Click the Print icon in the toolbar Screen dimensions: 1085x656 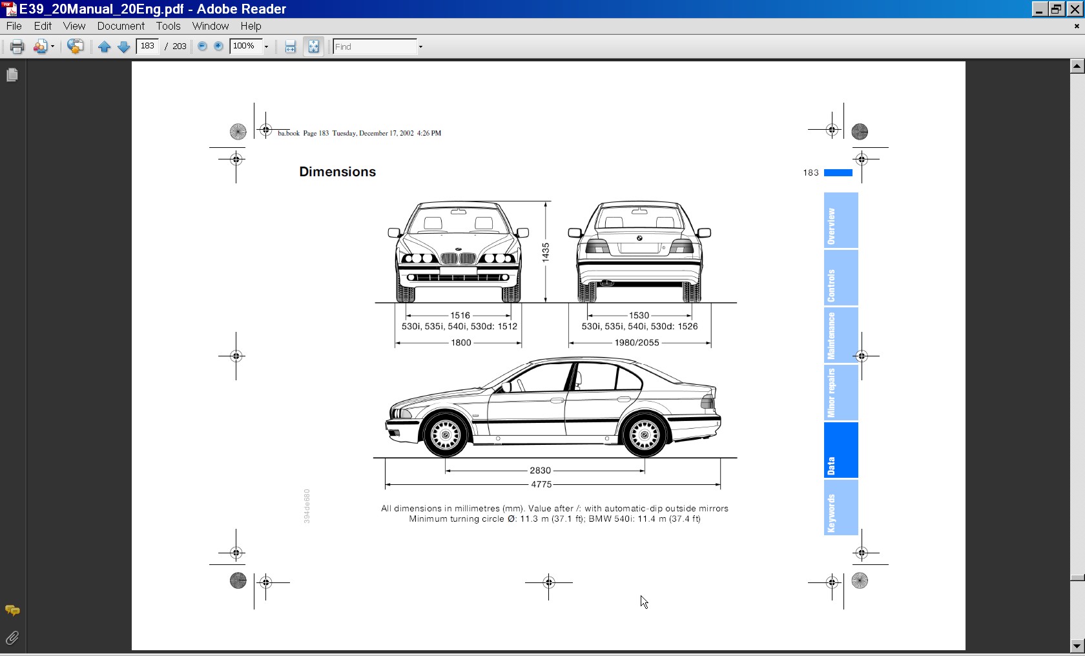[17, 46]
